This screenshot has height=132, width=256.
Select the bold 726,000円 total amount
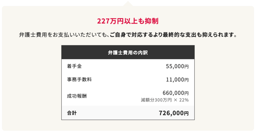pos(174,113)
